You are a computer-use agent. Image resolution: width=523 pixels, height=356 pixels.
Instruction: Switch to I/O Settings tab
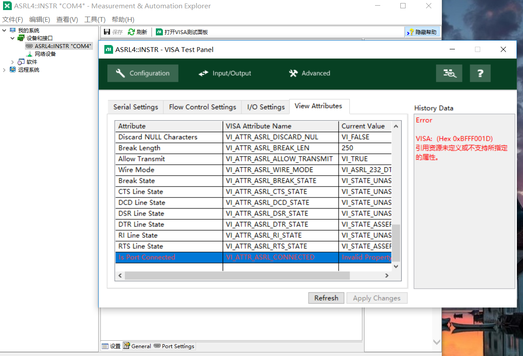[x=266, y=107]
